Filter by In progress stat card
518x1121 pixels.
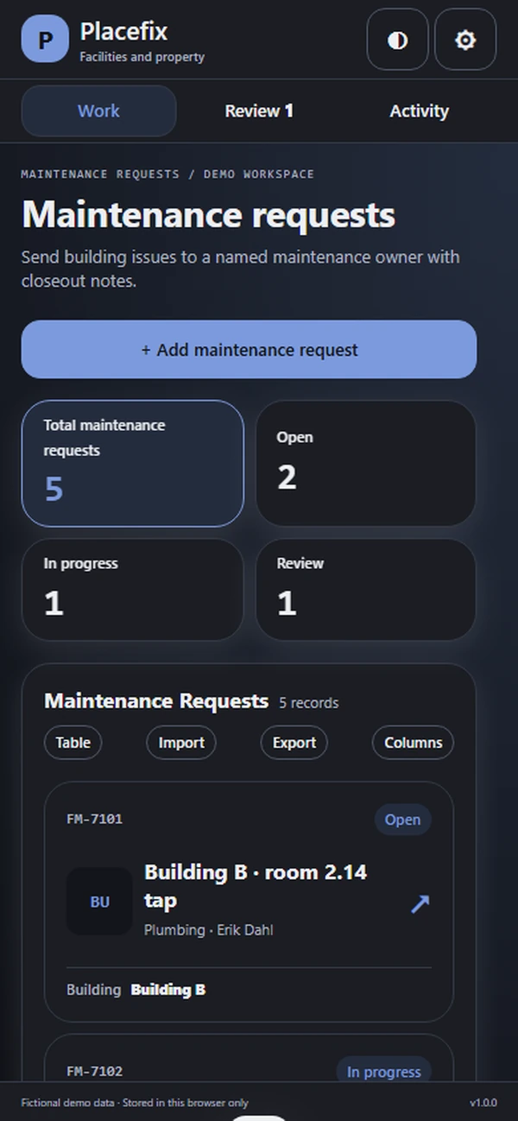tap(133, 590)
